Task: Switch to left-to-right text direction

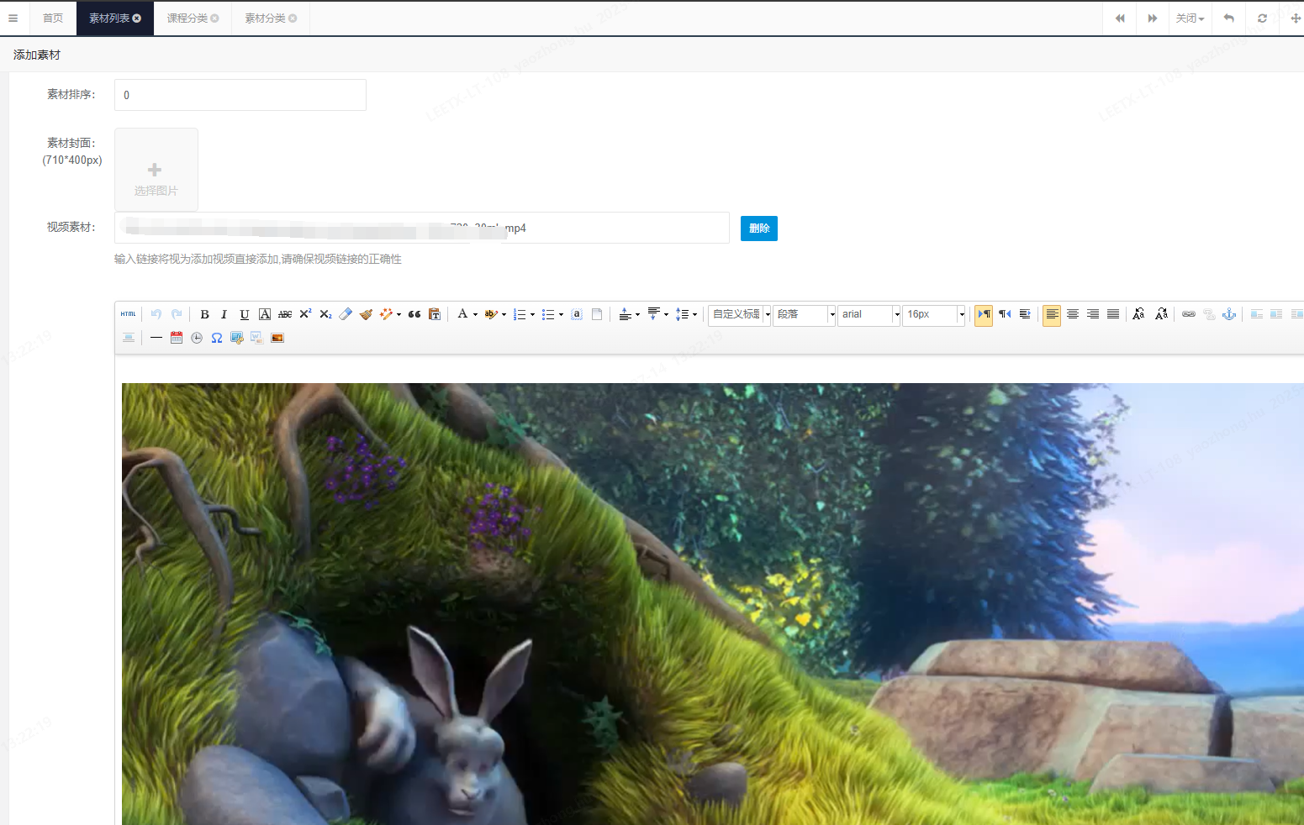Action: tap(984, 314)
